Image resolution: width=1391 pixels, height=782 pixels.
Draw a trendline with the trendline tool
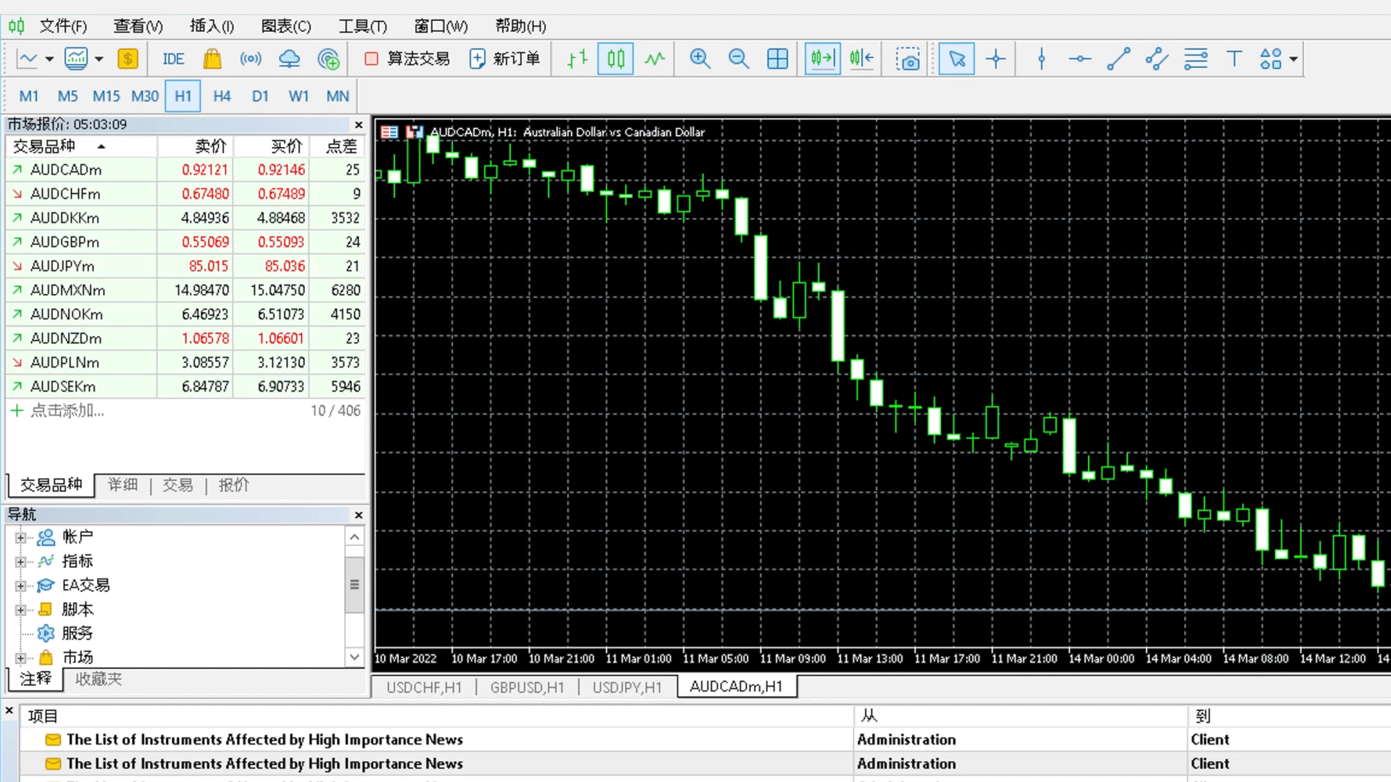point(1118,59)
